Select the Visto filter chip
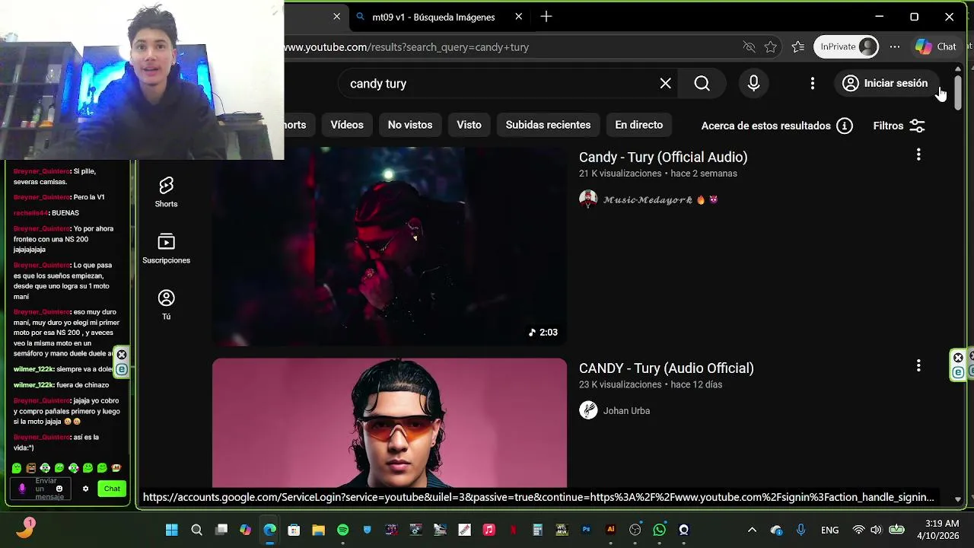The image size is (974, 548). (x=469, y=125)
